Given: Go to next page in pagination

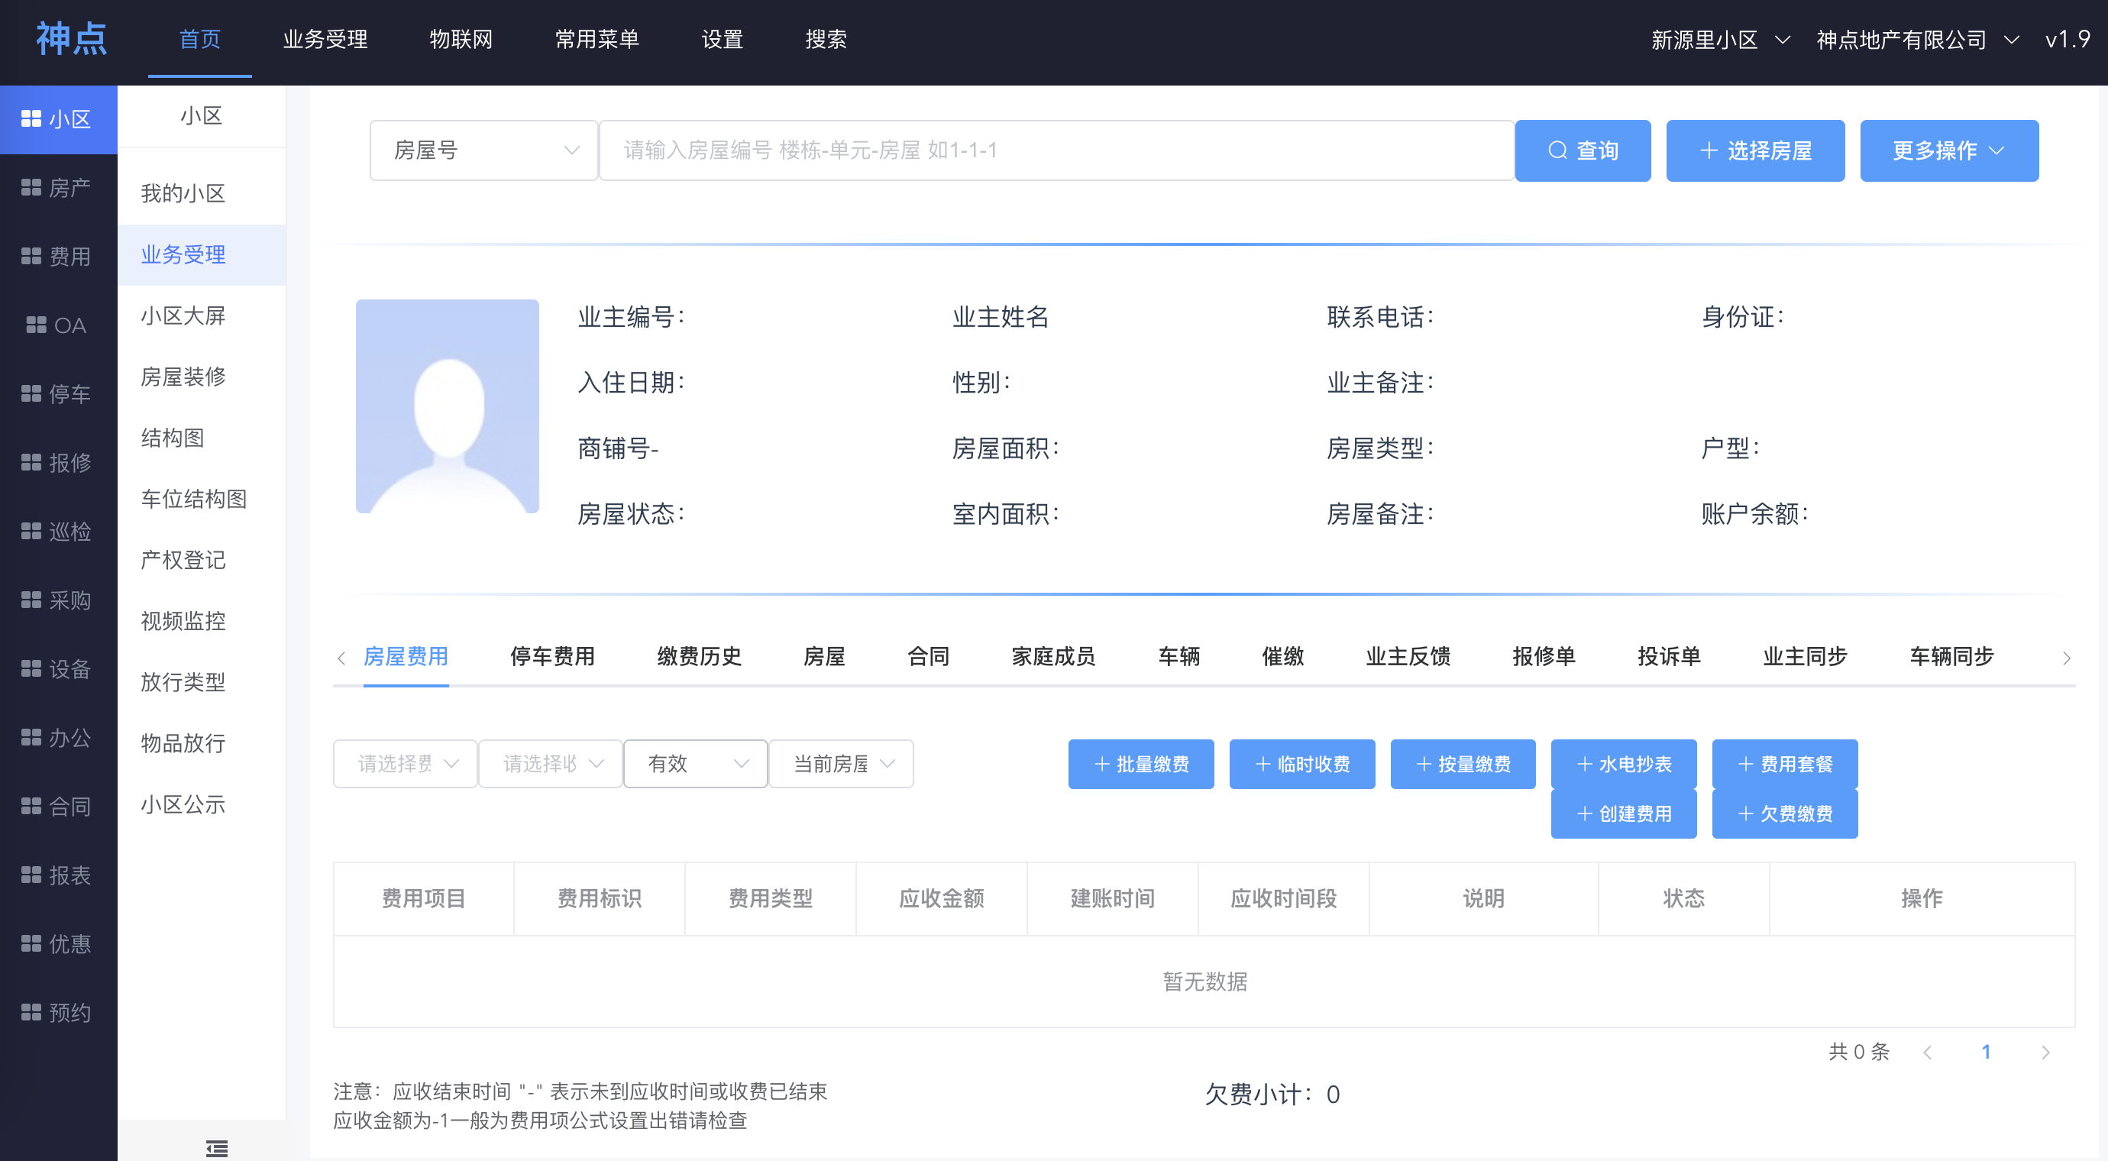Looking at the screenshot, I should 2045,1053.
